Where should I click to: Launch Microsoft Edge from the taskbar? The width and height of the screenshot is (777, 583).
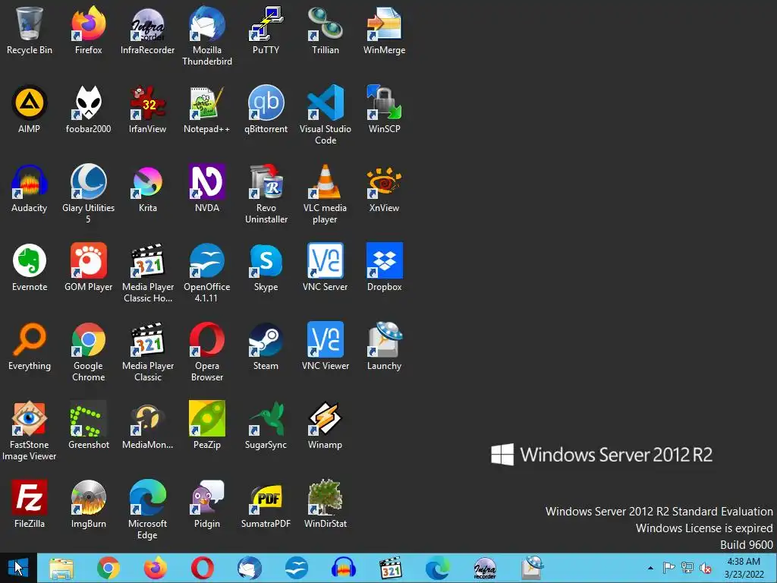[438, 568]
